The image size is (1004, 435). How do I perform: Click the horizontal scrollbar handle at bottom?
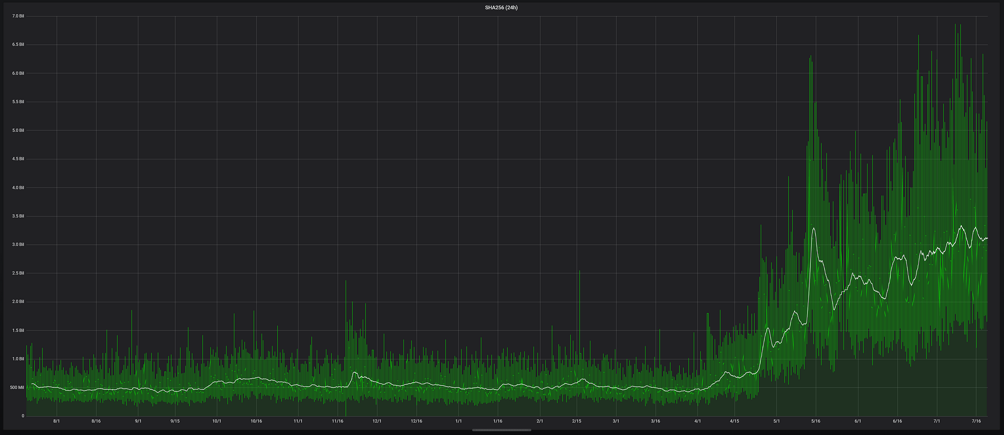[501, 430]
